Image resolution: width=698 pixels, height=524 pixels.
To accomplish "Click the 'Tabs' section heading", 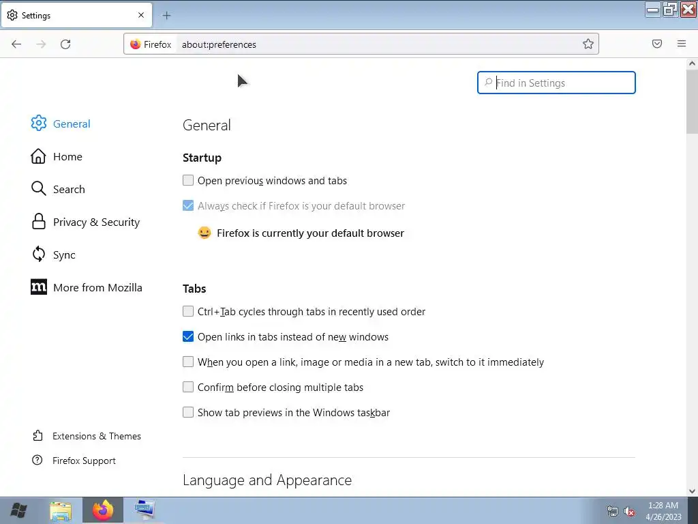I will pos(194,289).
